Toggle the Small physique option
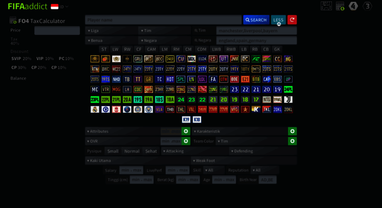 pos(113,151)
